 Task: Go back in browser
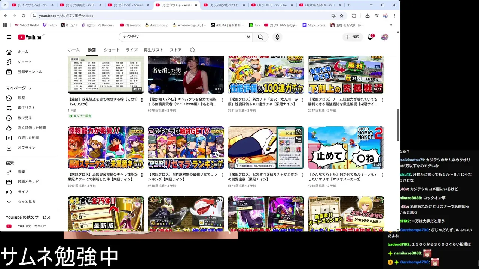pyautogui.click(x=5, y=16)
